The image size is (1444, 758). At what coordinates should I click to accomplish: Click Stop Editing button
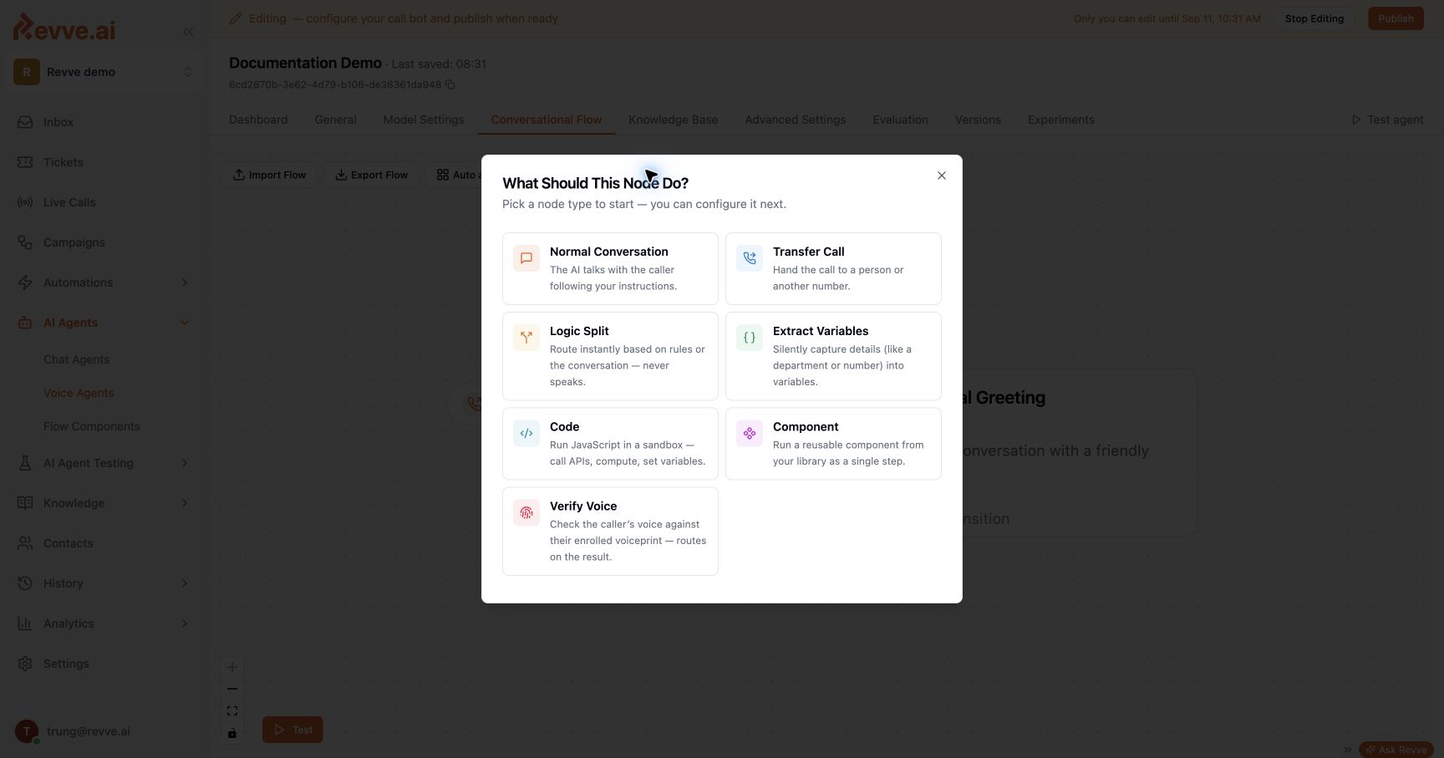pos(1314,18)
